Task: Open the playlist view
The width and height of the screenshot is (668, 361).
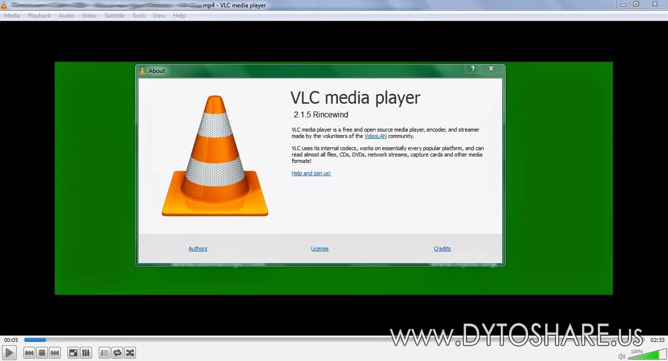Action: (x=104, y=353)
